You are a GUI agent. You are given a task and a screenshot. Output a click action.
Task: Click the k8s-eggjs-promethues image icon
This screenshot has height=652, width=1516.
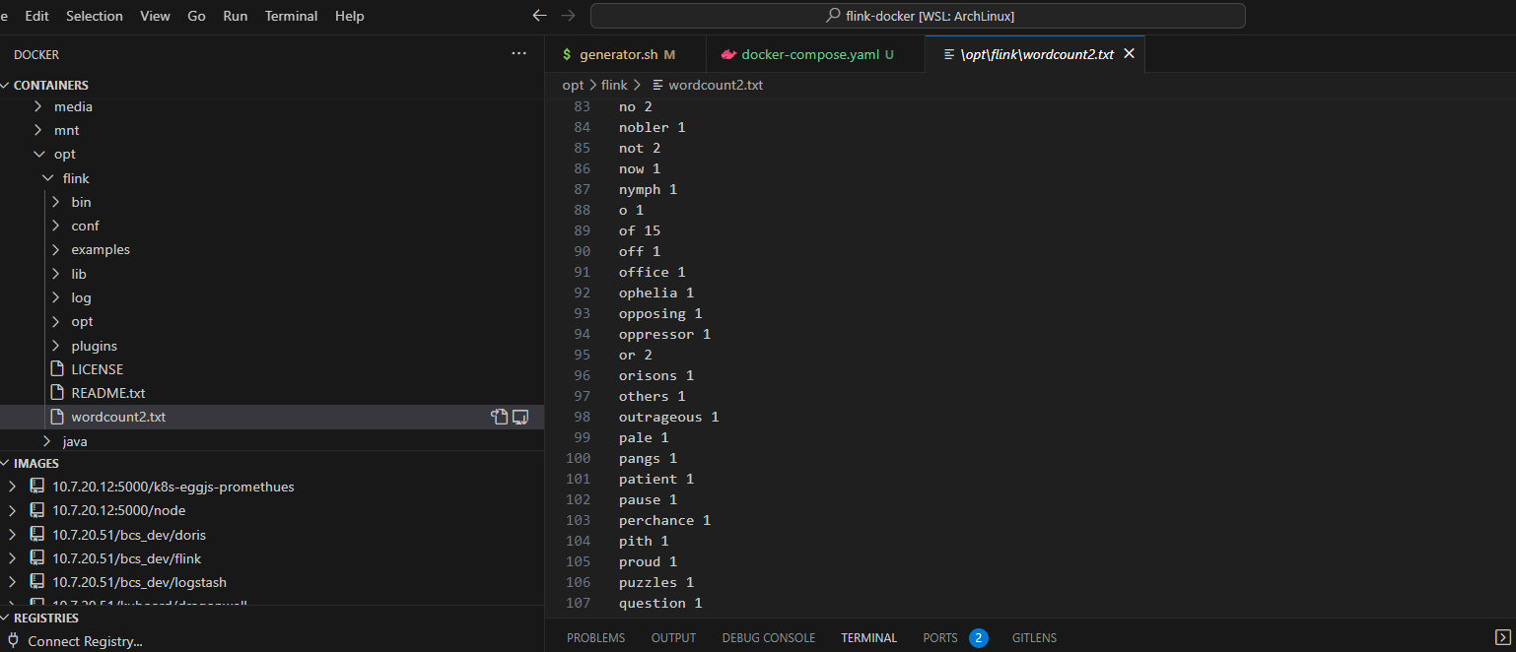pos(37,487)
